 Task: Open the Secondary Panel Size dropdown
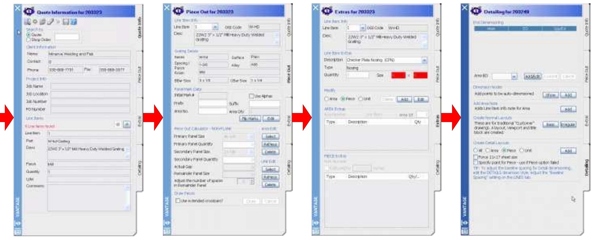251,152
